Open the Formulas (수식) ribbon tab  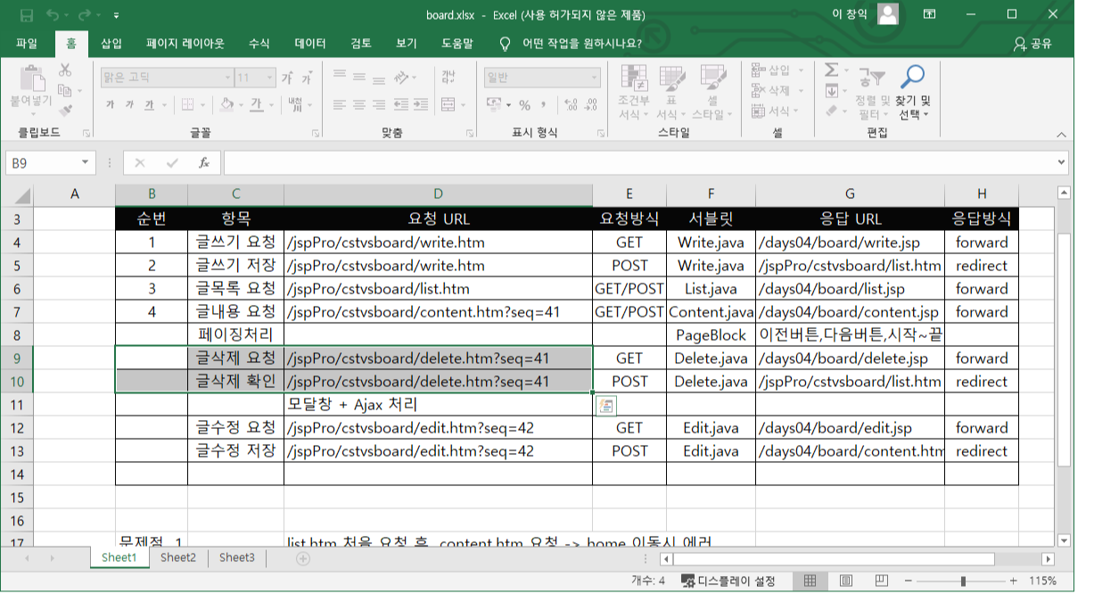coord(259,44)
